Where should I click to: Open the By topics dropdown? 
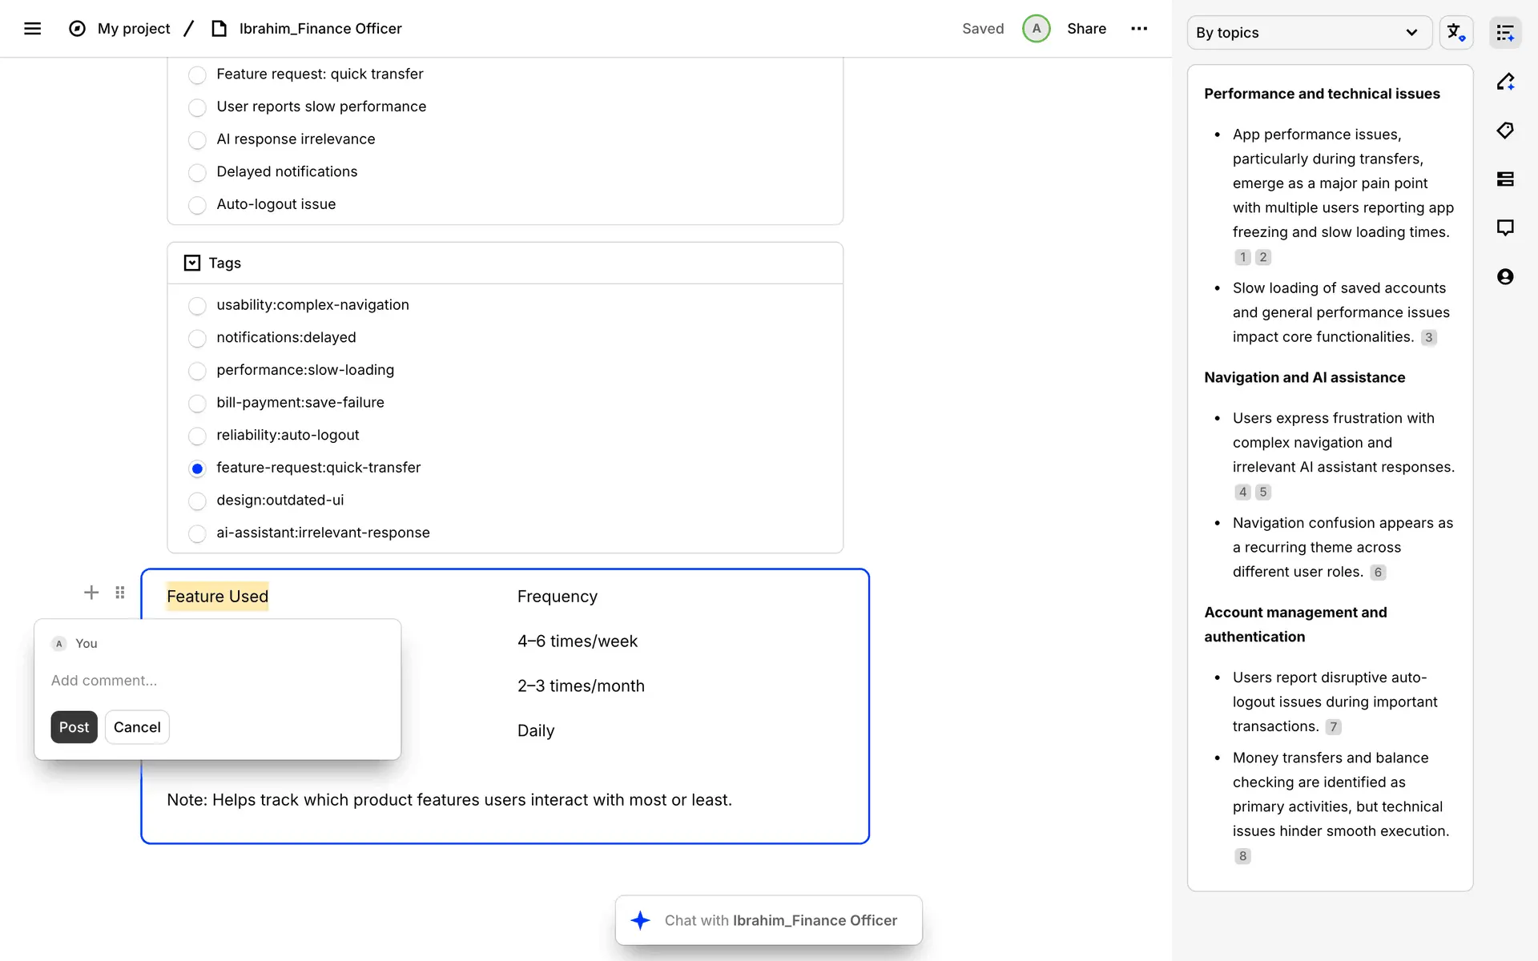pos(1308,33)
